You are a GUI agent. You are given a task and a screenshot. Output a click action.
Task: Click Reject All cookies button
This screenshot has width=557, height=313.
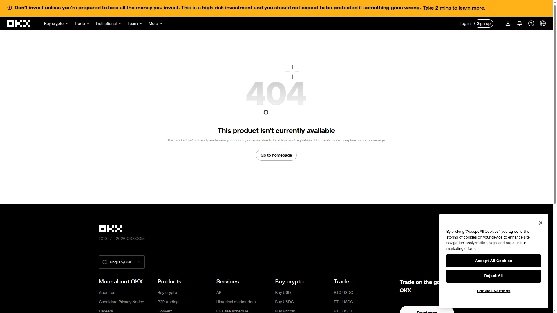coord(493,276)
